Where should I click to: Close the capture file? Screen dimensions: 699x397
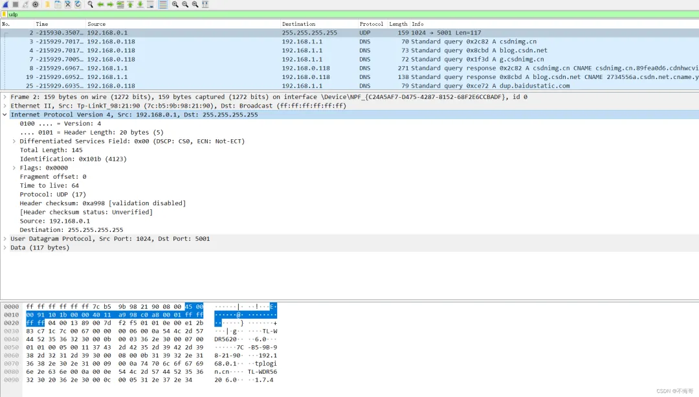tap(68, 4)
